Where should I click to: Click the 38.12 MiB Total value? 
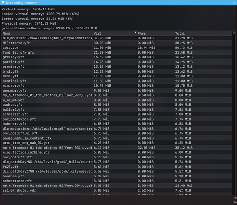(184, 148)
